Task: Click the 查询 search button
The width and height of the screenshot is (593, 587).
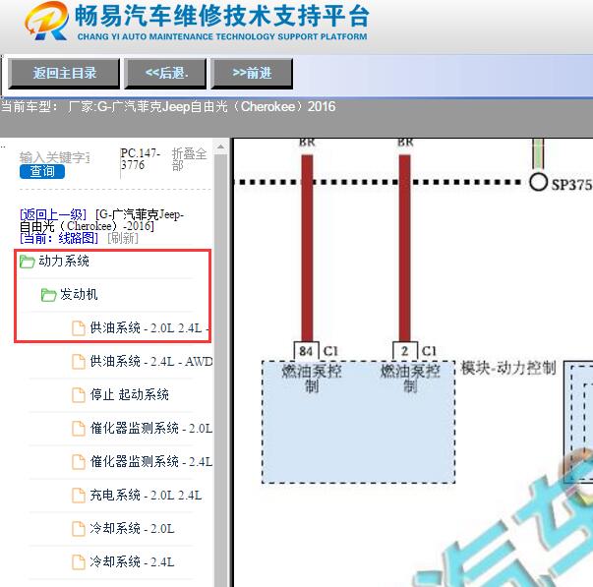Action: pyautogui.click(x=42, y=171)
